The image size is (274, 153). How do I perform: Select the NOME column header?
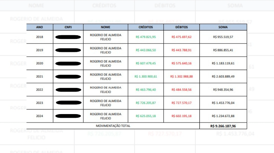click(x=106, y=27)
